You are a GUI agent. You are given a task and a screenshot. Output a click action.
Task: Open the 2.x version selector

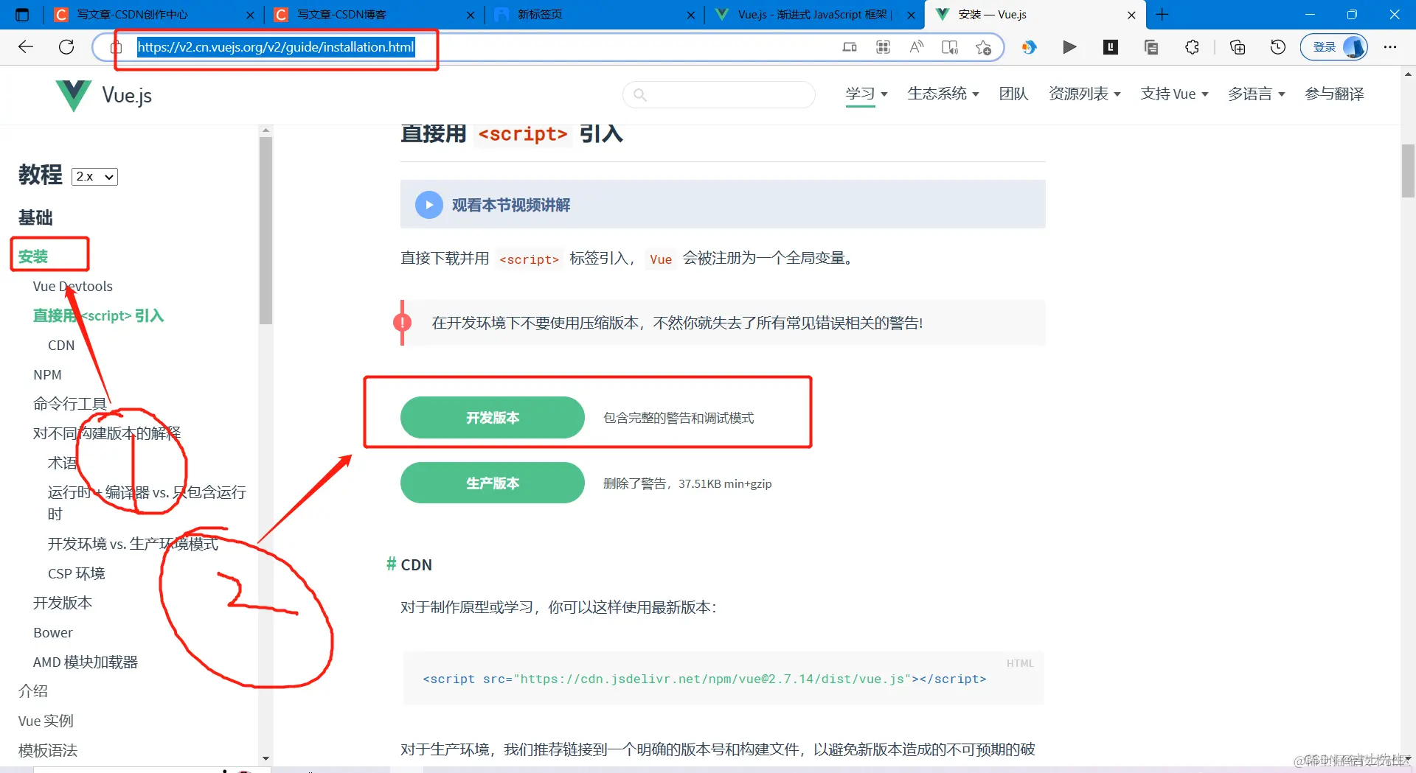point(94,176)
